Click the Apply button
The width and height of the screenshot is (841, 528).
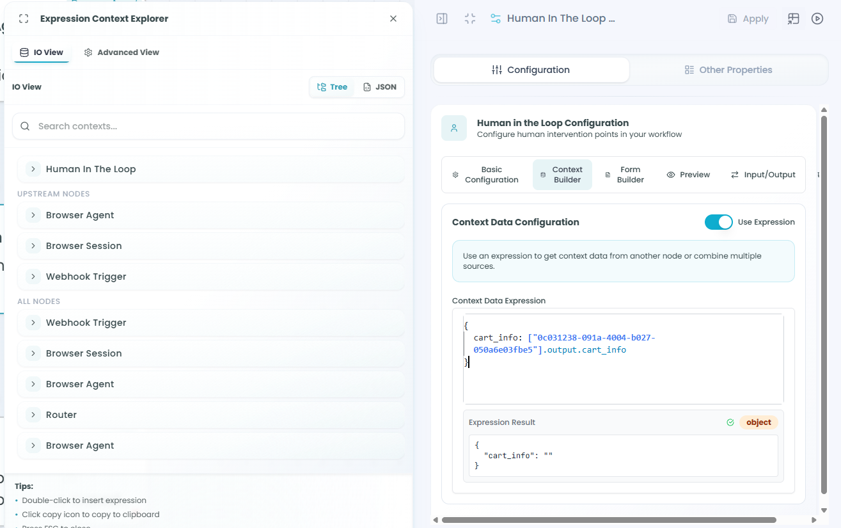point(748,19)
